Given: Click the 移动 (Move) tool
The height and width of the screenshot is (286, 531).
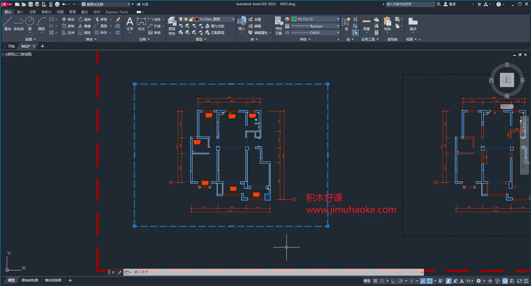Looking at the screenshot, I should pyautogui.click(x=68, y=19).
